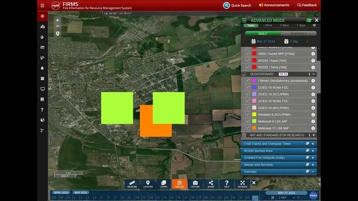Open the Layers tool
Screen dimensions: 358x201
tap(163, 184)
